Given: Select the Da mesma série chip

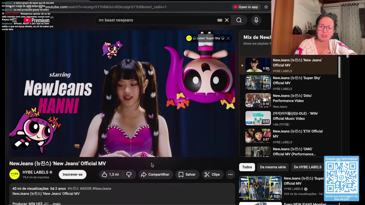Looking at the screenshot, I should [273, 167].
